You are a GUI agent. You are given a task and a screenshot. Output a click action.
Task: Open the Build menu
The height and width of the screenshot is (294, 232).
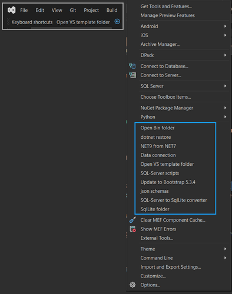point(112,10)
